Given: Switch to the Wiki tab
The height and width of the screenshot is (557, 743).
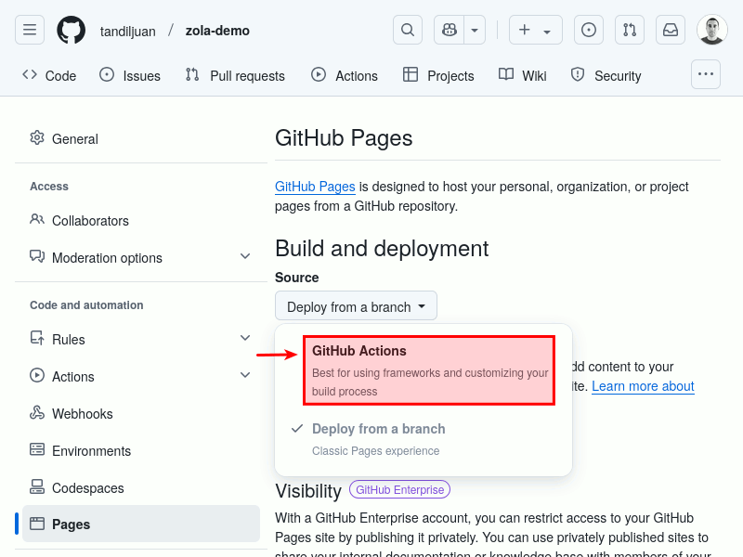Looking at the screenshot, I should [523, 76].
